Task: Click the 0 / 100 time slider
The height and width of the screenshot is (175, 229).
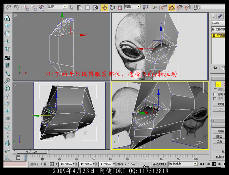Action: pos(31,151)
